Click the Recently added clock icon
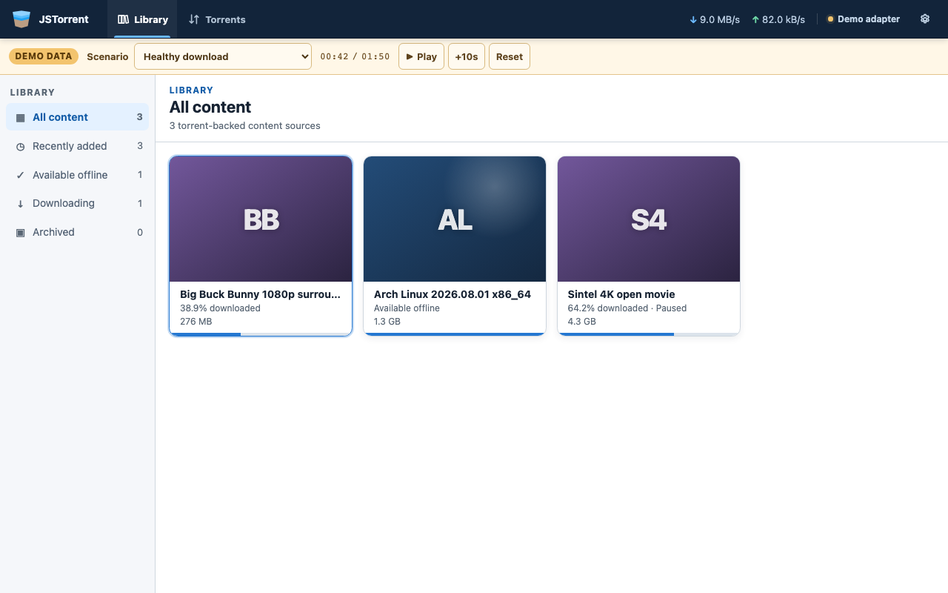 click(x=20, y=146)
